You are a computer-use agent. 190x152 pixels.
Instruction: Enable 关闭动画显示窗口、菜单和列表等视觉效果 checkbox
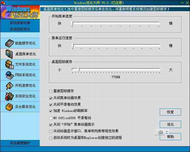[51, 131]
